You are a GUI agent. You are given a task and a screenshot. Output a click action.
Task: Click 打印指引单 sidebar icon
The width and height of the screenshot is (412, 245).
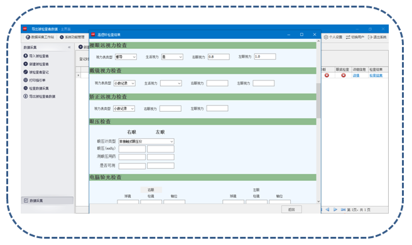click(26, 80)
